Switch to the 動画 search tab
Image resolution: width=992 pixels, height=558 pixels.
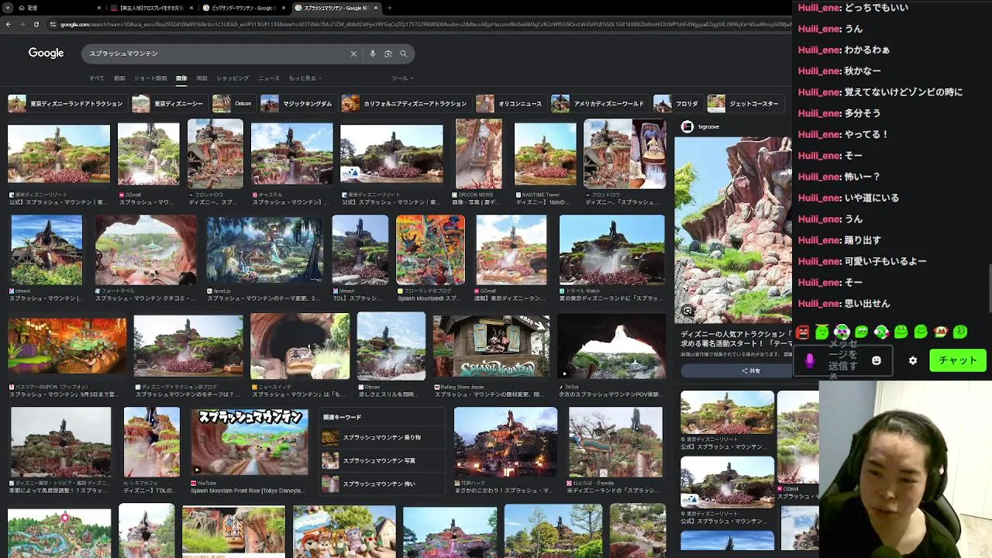(119, 78)
